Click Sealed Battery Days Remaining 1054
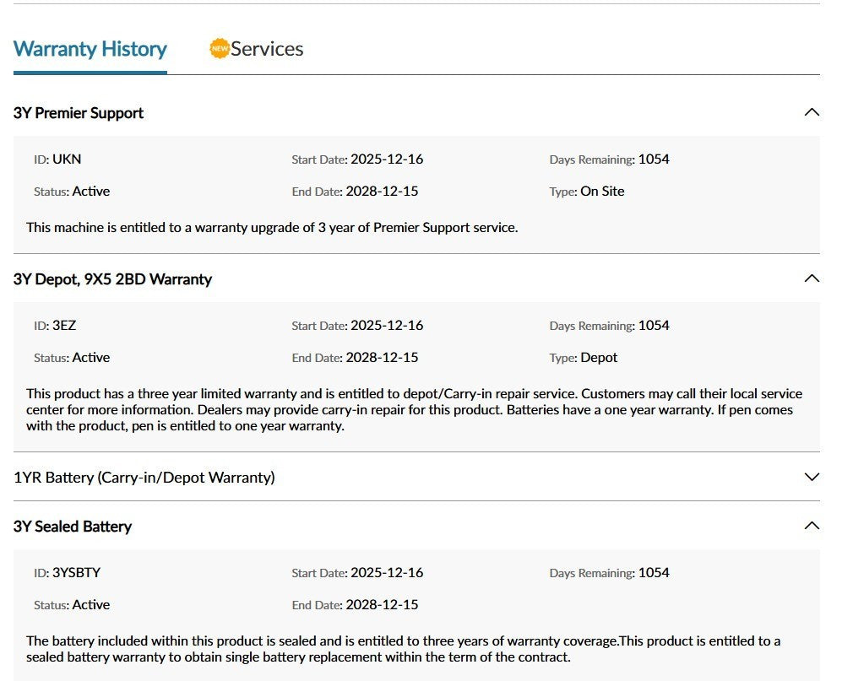Screen dimensions: 842x681 pyautogui.click(x=654, y=573)
